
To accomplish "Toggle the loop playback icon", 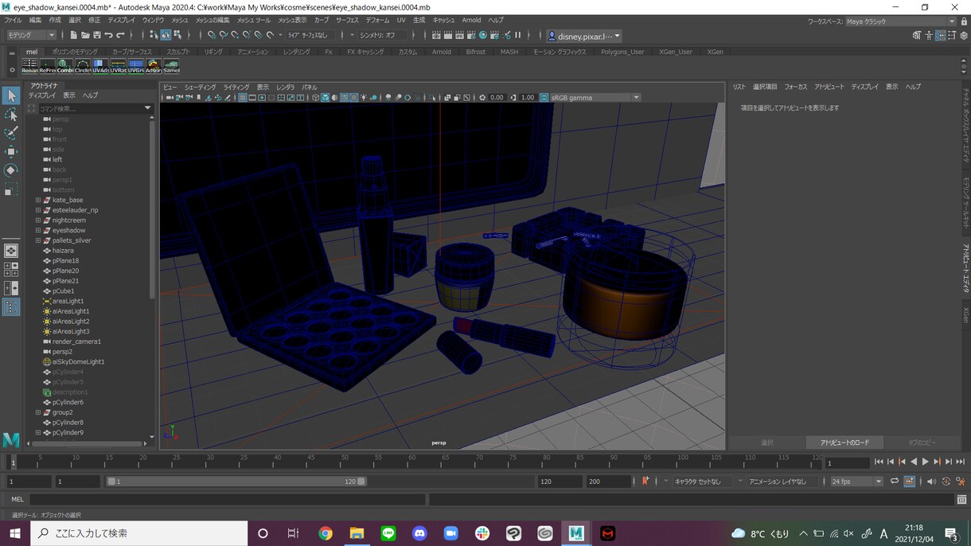I will click(895, 482).
